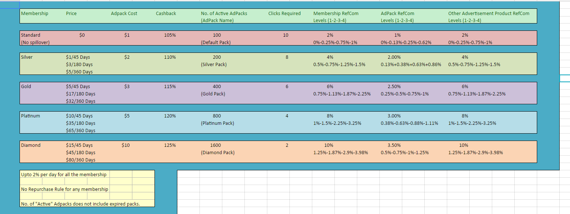
Task: Click the Standard membership name cell
Action: click(31, 35)
